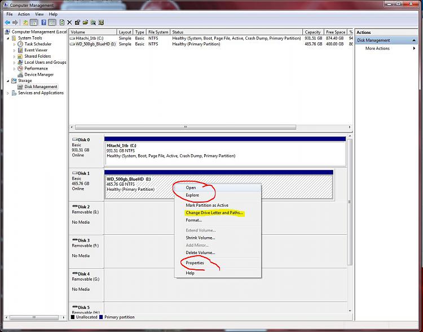Open the Help menu in menu bar
Image resolution: width=423 pixels, height=332 pixels.
point(53,14)
